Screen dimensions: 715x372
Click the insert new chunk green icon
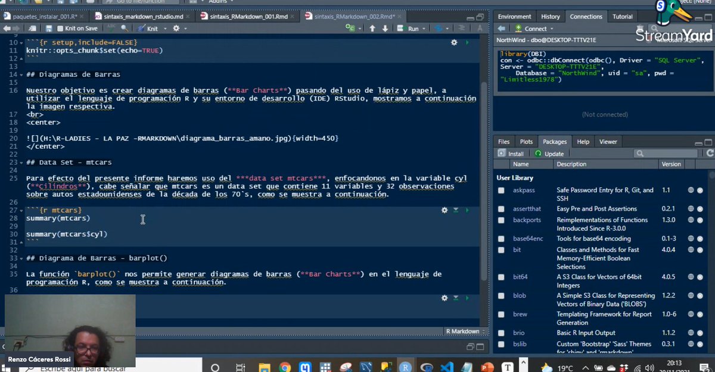click(350, 28)
